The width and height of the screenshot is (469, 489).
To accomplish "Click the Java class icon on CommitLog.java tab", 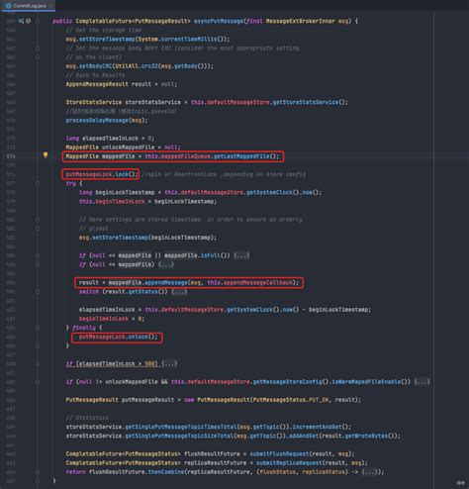I will (x=9, y=6).
